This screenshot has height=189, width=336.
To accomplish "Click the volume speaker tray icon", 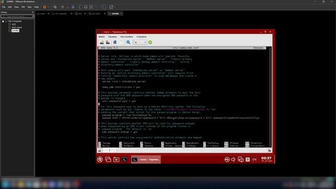I will point(233,159).
